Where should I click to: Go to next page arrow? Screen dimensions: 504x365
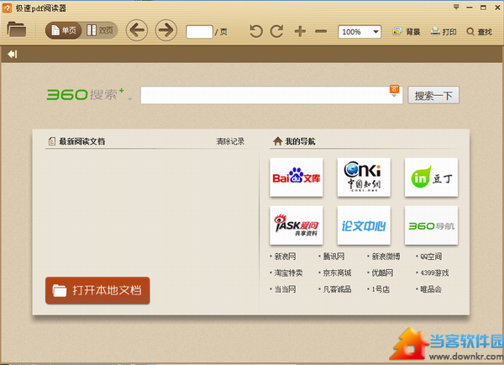(165, 30)
